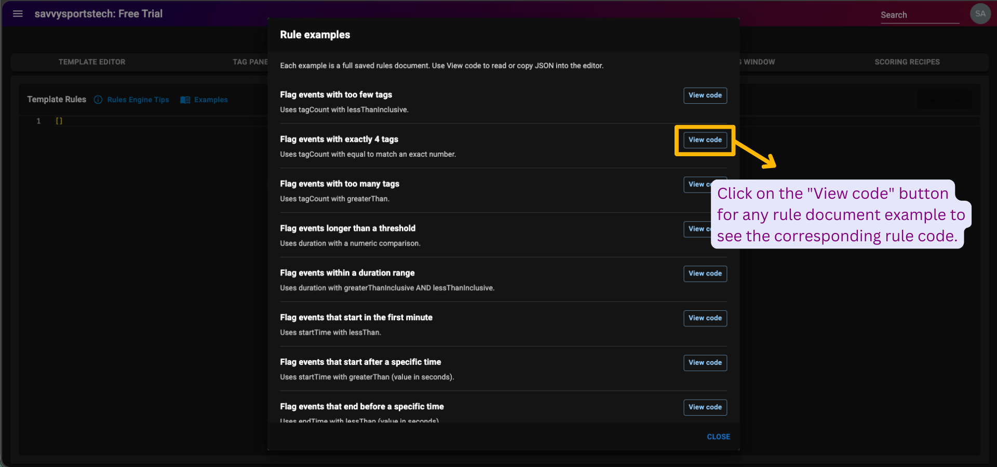View code for too few tags rule
Image resolution: width=997 pixels, height=467 pixels.
[x=705, y=95]
